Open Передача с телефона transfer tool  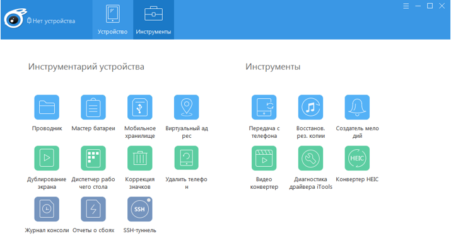click(264, 108)
